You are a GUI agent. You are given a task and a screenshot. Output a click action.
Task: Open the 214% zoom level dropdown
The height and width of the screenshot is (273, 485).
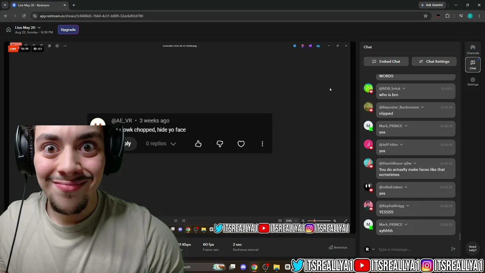[291, 221]
